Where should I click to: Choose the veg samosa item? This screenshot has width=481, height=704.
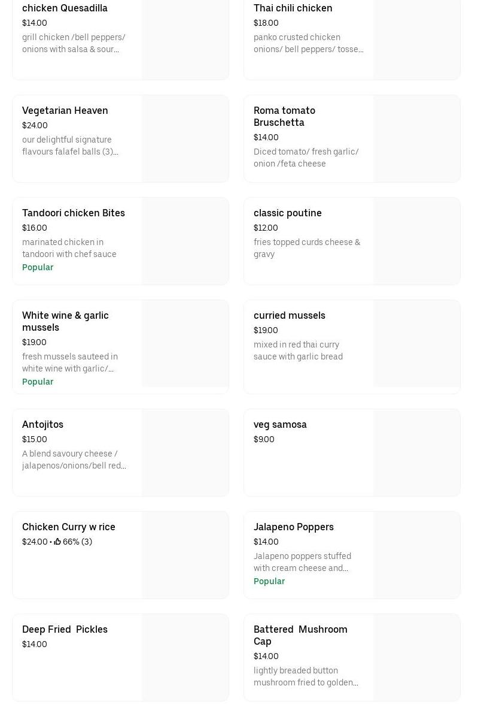coord(280,425)
